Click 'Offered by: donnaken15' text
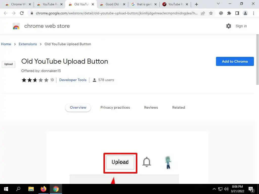Screen dimensions: 259x194 point(41,71)
